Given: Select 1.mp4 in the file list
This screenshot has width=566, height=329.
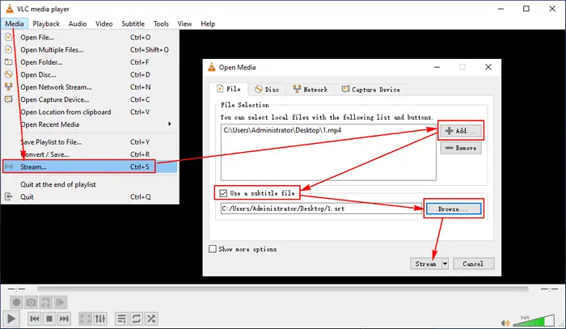Looking at the screenshot, I should point(282,130).
